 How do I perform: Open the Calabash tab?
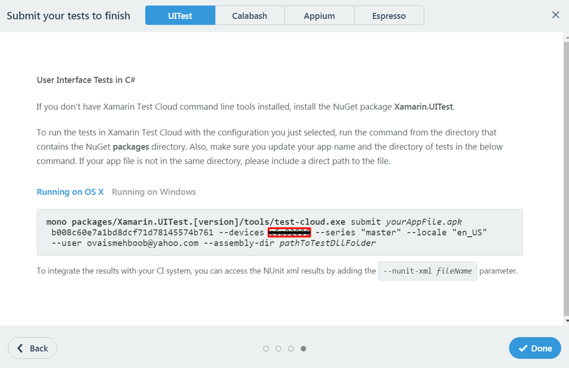249,16
